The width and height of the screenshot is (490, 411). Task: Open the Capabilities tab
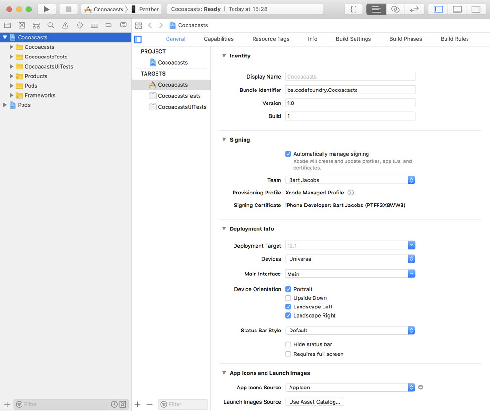coord(219,39)
